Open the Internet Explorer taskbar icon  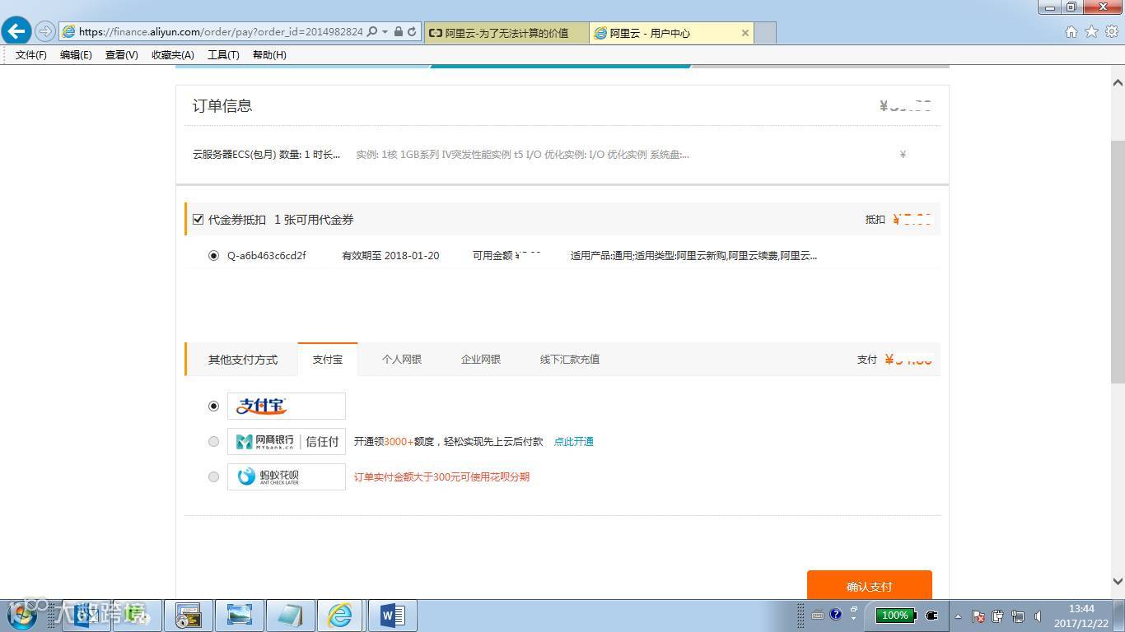click(340, 616)
